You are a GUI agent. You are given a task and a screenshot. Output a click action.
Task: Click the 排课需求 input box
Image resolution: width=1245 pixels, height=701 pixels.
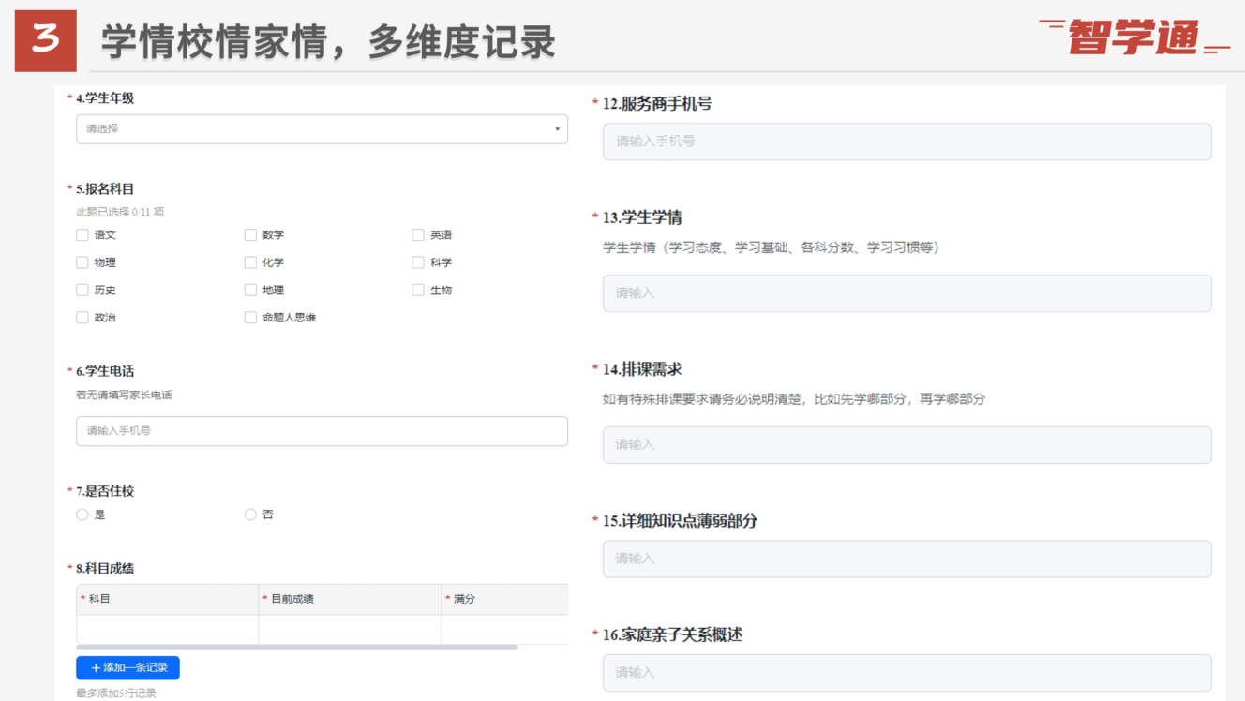click(907, 445)
